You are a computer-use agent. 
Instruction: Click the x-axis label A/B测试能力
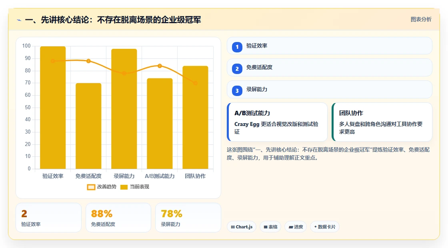point(160,176)
